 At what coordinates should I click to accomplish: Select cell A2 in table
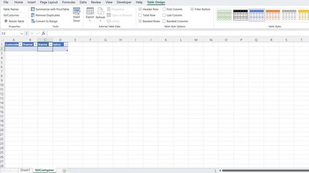coord(14,49)
